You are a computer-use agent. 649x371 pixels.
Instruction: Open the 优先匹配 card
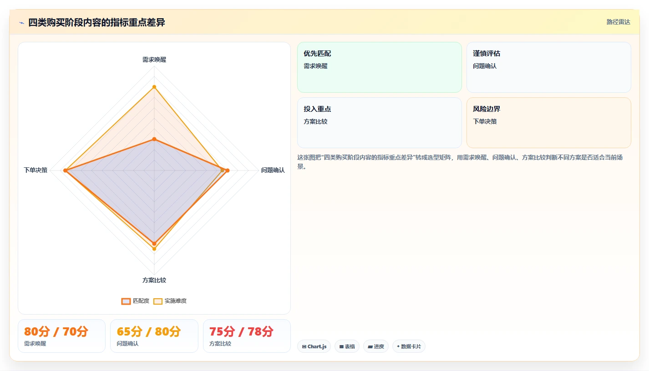click(380, 67)
